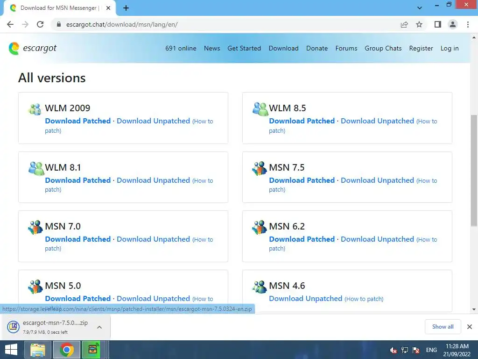Open the Windows Start menu
The width and height of the screenshot is (478, 359).
point(11,350)
